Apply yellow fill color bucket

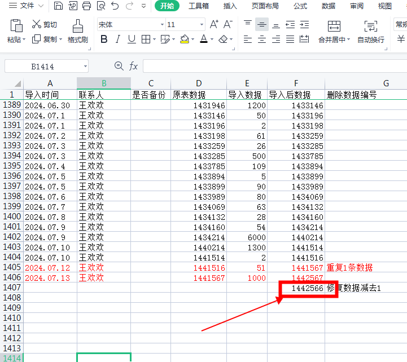(x=185, y=39)
